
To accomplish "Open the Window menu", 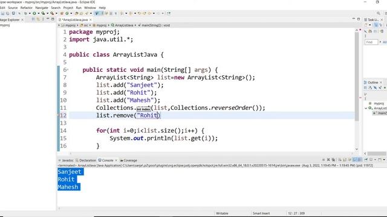I will click(90, 8).
